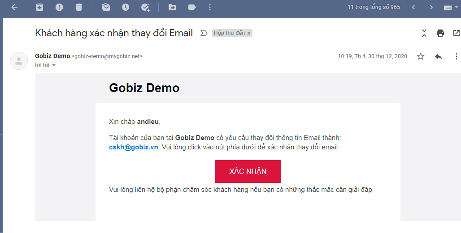Viewport: 461px width, 233px height.
Task: Click the red XÁC NHẬN button
Action: click(248, 172)
